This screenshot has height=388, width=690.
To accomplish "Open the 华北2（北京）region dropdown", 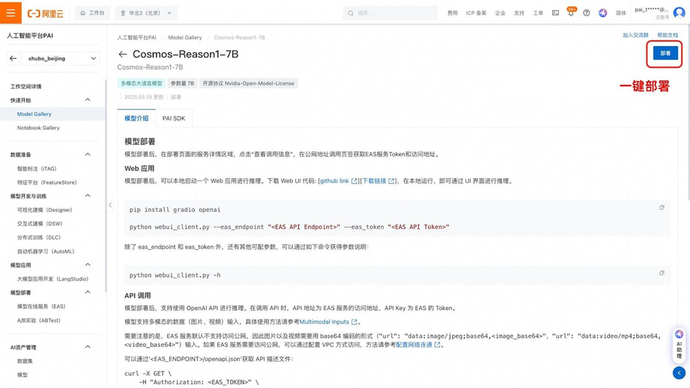I will [x=146, y=13].
